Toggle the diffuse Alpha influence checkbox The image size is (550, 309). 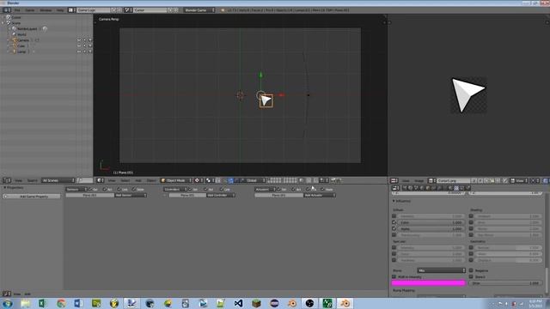tap(394, 229)
